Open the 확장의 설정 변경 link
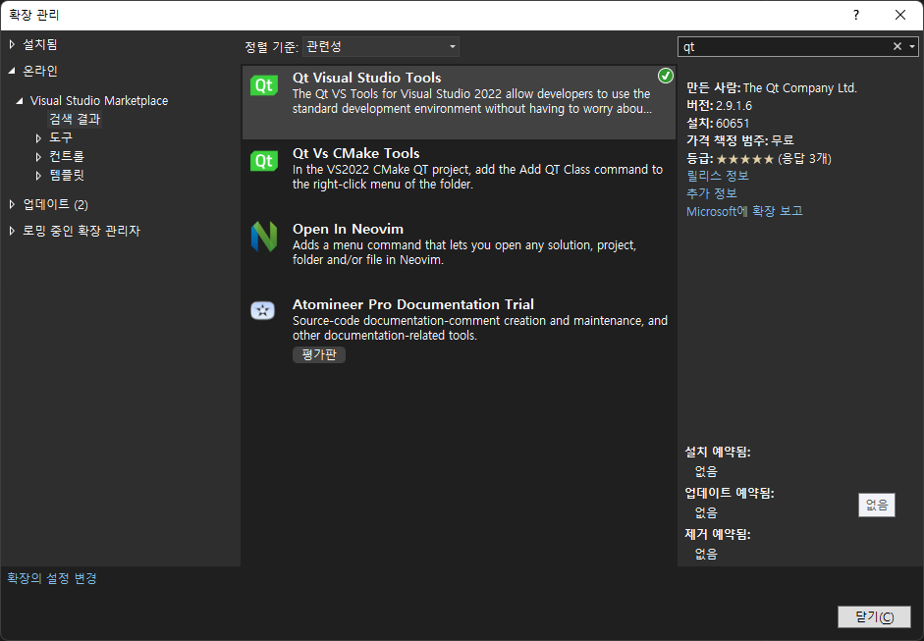The height and width of the screenshot is (641, 924). coord(52,578)
